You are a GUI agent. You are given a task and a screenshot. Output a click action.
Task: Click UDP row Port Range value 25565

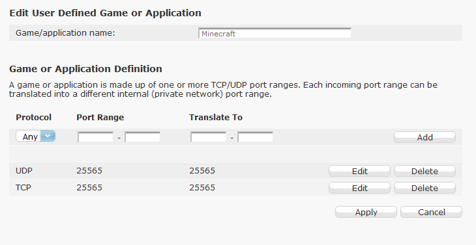coord(89,171)
